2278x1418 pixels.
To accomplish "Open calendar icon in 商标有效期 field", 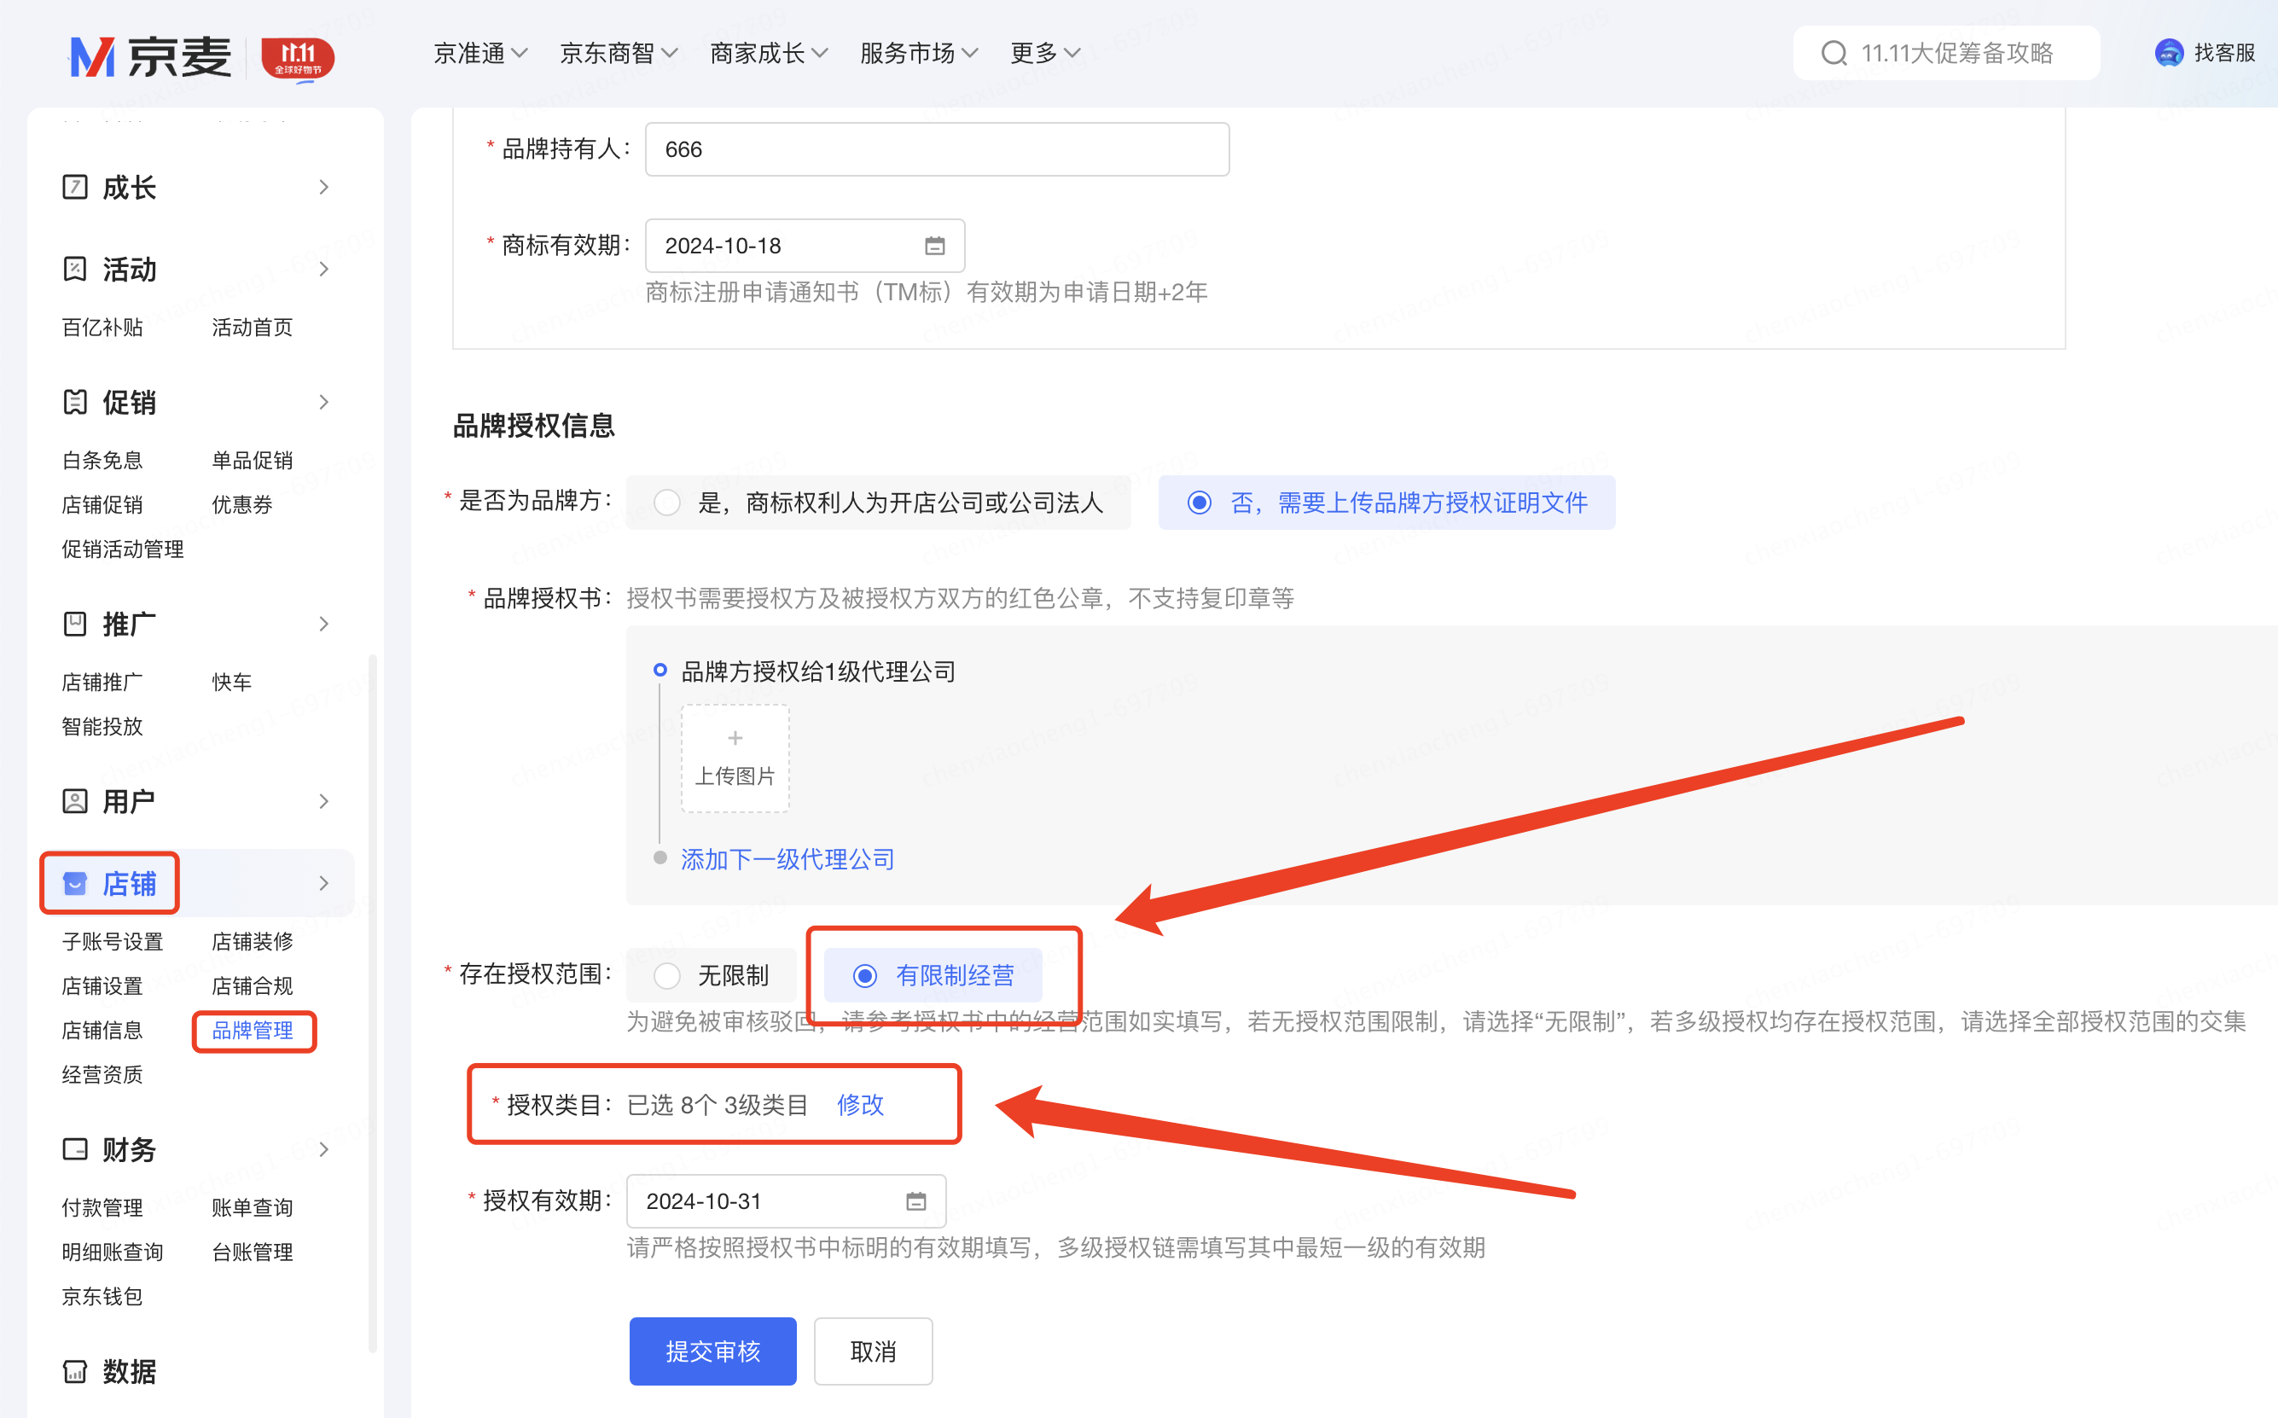I will pyautogui.click(x=934, y=246).
